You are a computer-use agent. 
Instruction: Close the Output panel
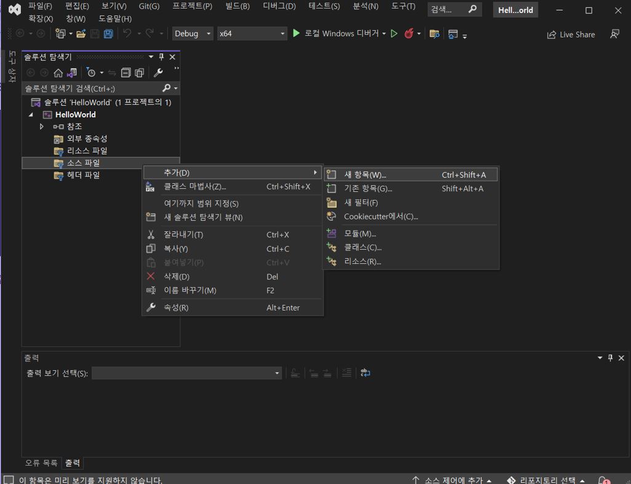(621, 358)
